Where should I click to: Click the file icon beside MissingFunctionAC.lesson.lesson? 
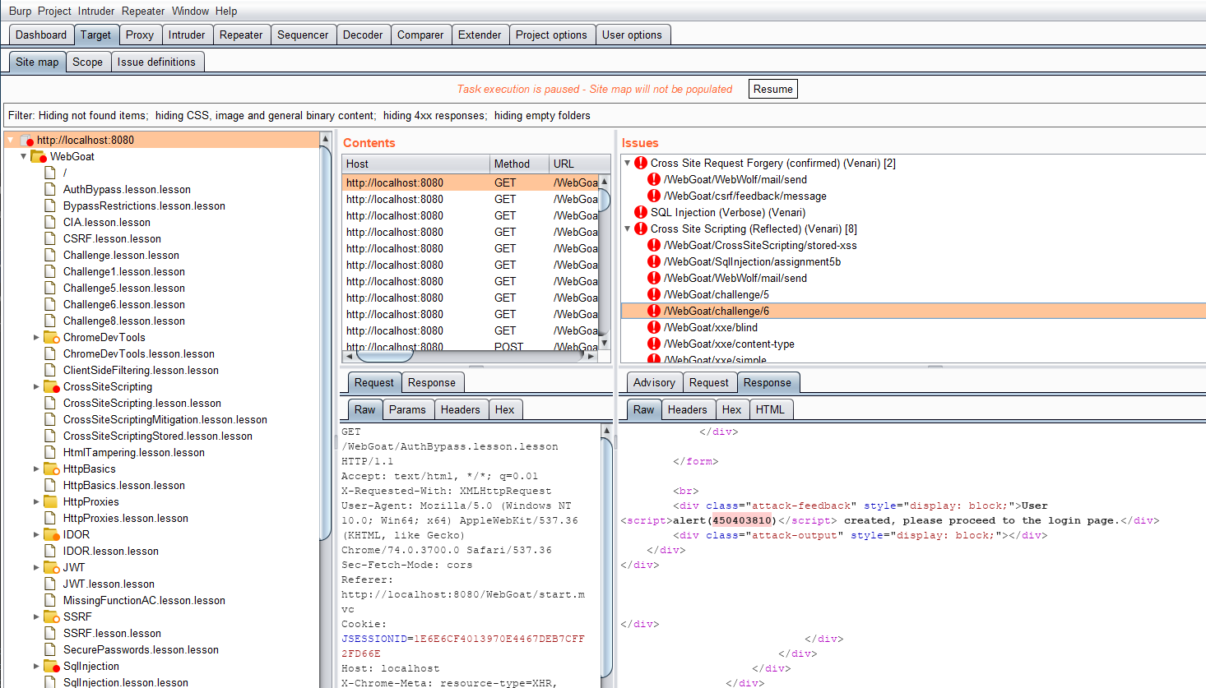tap(50, 600)
